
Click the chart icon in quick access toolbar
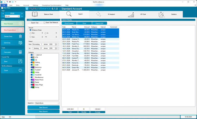click(x=4, y=2)
